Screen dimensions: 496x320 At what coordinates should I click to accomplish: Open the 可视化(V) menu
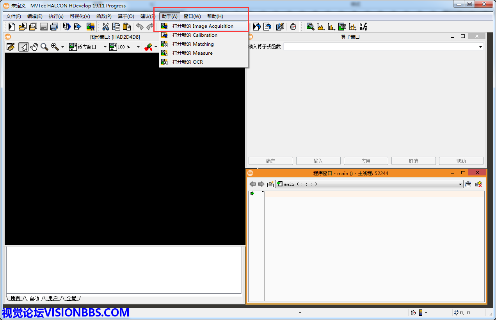point(80,16)
